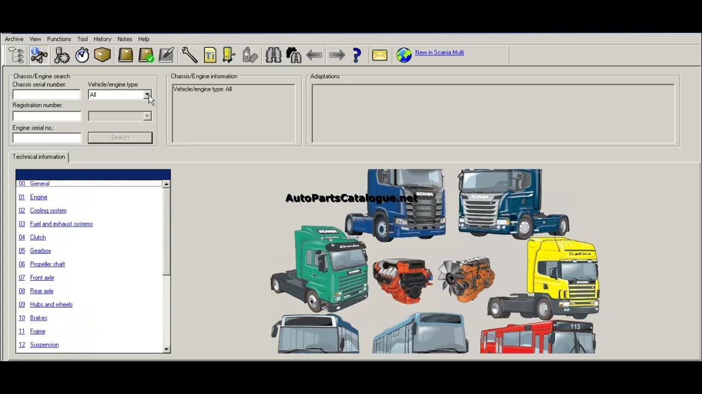Viewport: 702px width, 394px height.
Task: Click the yellow Scania truck image
Action: tap(545, 278)
